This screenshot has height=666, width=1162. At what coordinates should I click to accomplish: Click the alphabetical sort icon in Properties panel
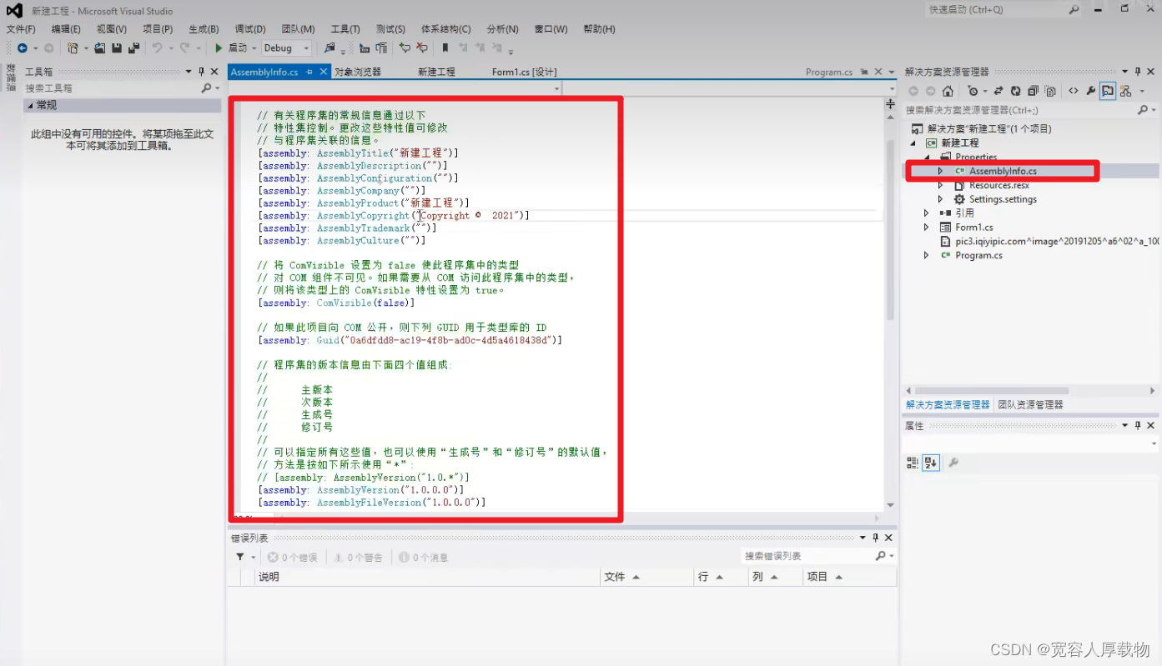click(x=930, y=462)
